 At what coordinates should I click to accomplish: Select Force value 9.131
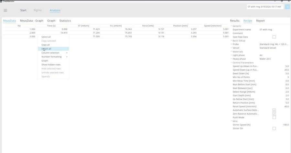coord(161,33)
